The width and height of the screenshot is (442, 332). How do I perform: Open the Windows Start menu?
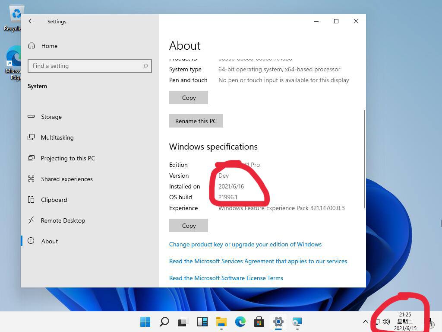coord(145,322)
